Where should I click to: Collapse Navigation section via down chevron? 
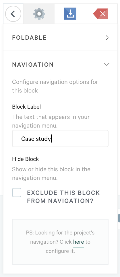(x=107, y=64)
